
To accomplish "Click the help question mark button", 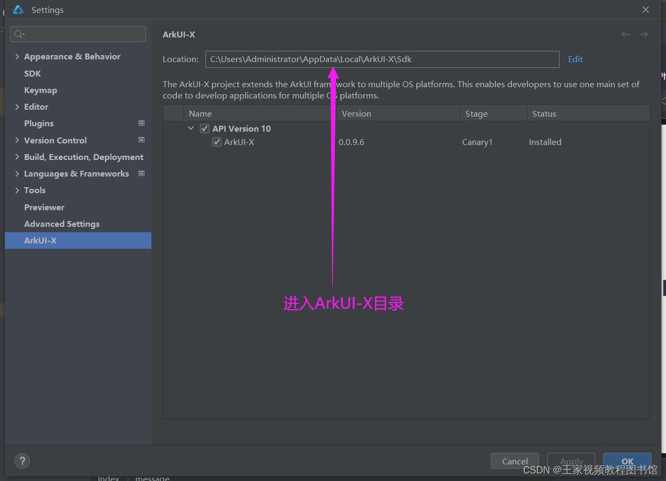I will click(22, 461).
